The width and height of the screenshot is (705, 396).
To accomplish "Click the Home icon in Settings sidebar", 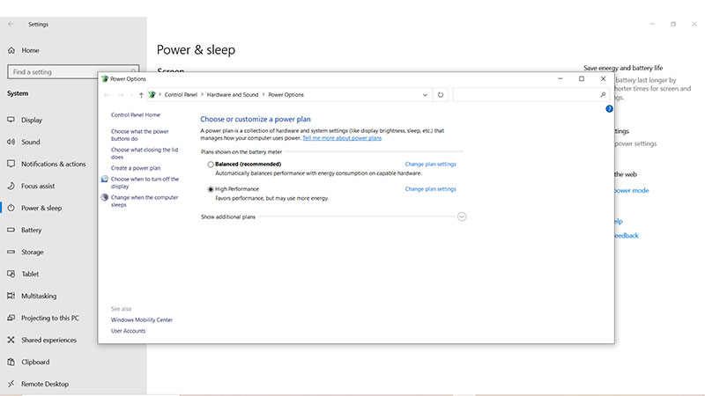I will click(11, 50).
